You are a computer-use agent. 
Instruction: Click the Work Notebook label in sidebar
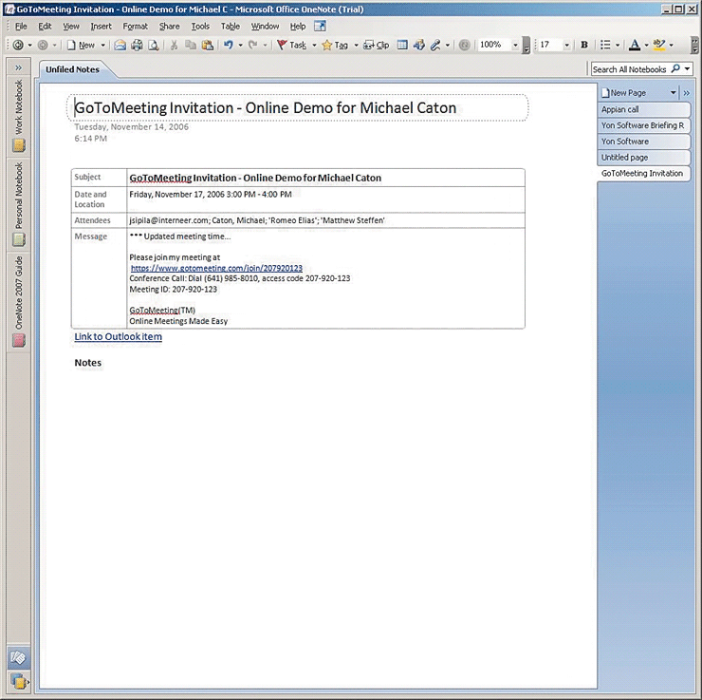coord(18,107)
